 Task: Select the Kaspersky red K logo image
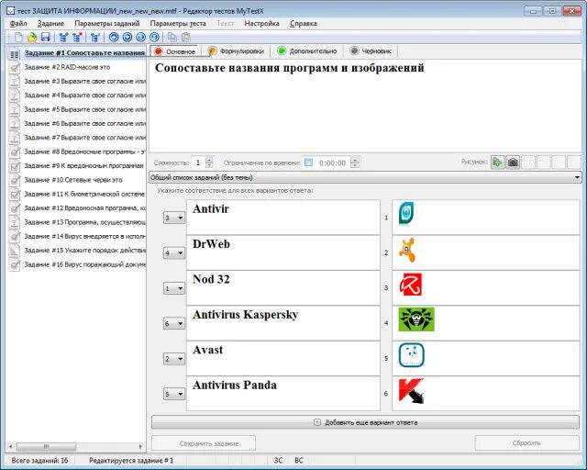click(x=411, y=391)
